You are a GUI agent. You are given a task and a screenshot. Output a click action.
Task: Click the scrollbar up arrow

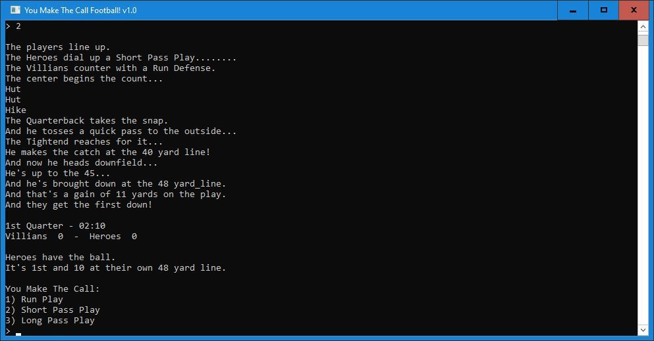pyautogui.click(x=643, y=27)
